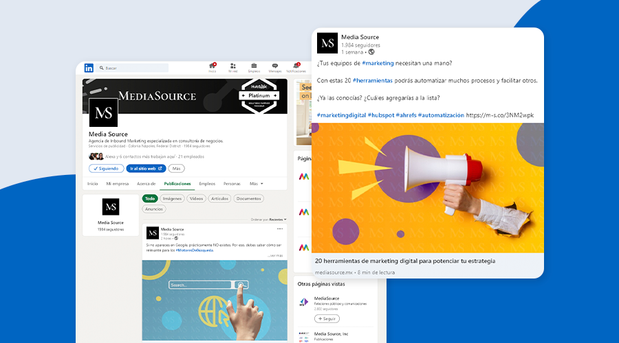The width and height of the screenshot is (619, 343).
Task: Click the Media Source name on the enlarged post
Action: pos(360,37)
